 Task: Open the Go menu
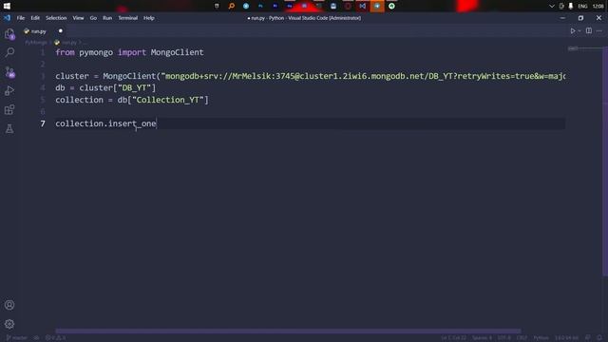point(93,18)
